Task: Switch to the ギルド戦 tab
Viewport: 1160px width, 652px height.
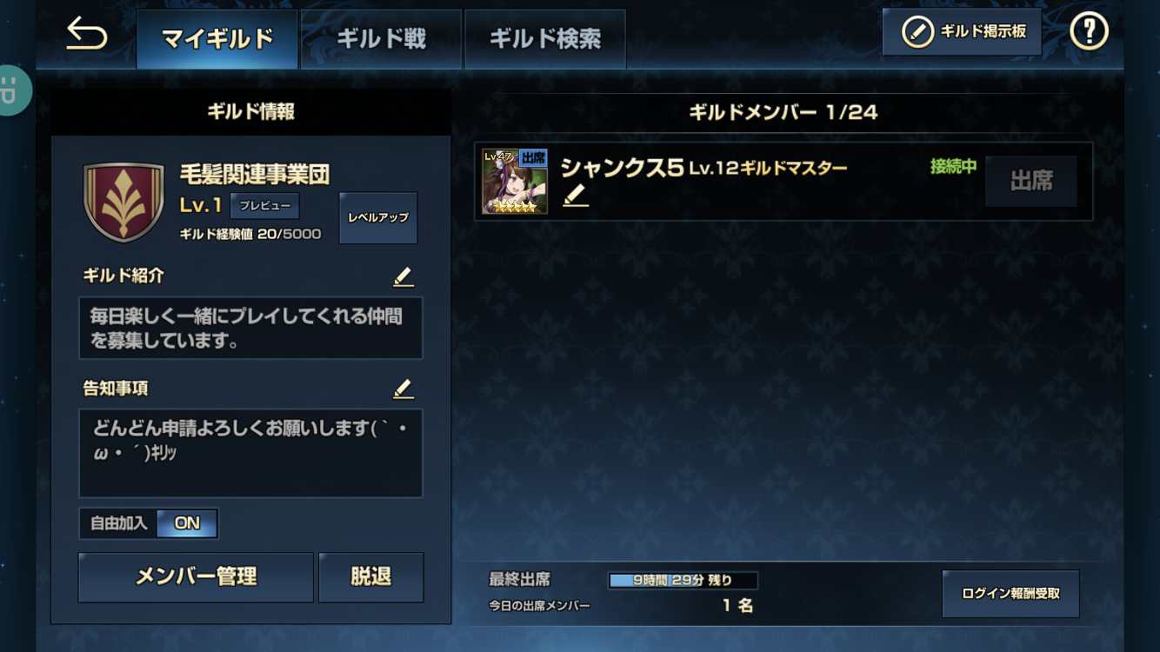Action: [x=381, y=39]
